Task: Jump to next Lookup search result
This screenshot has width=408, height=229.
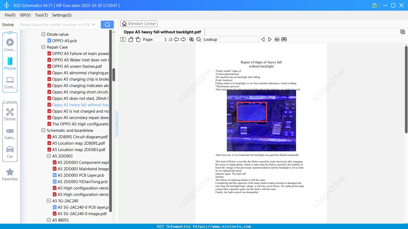Action: (270, 40)
